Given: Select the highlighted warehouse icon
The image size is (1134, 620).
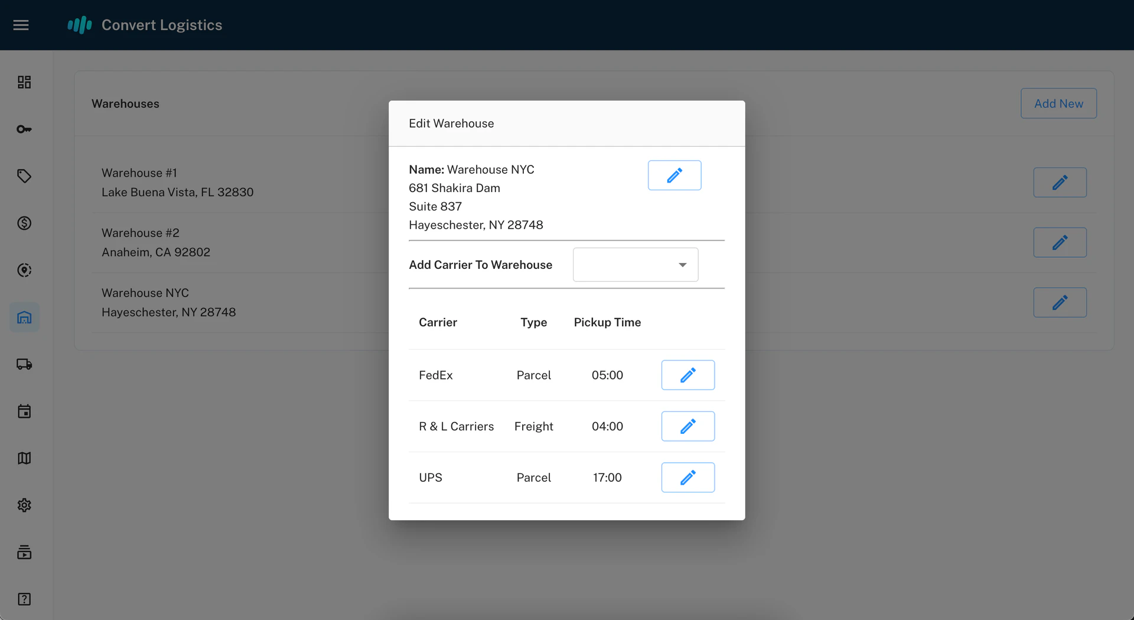Looking at the screenshot, I should 24,317.
